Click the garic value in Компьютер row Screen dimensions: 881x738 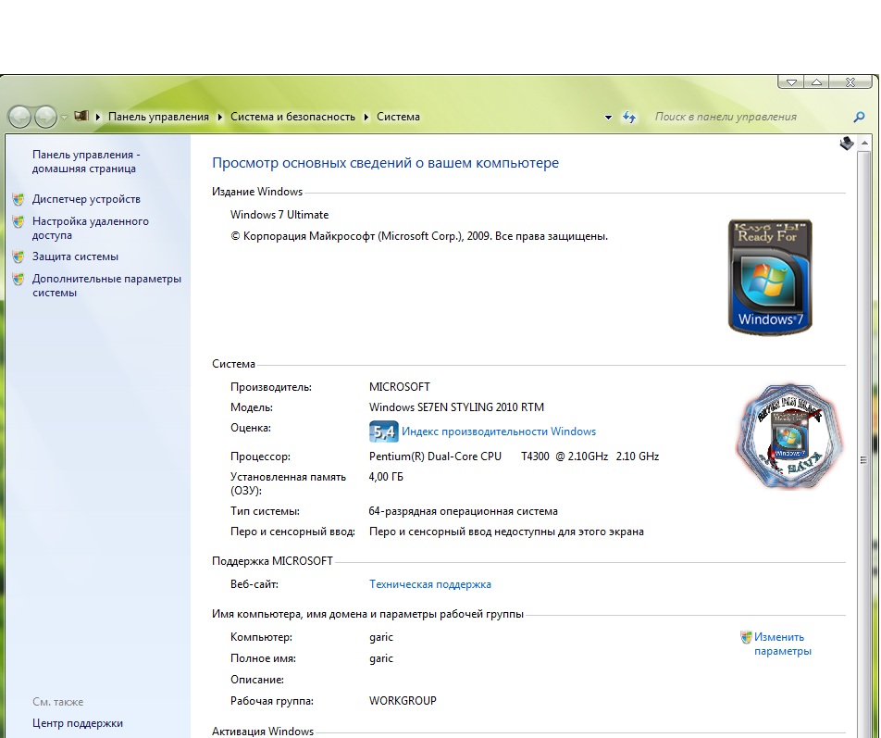coord(381,637)
